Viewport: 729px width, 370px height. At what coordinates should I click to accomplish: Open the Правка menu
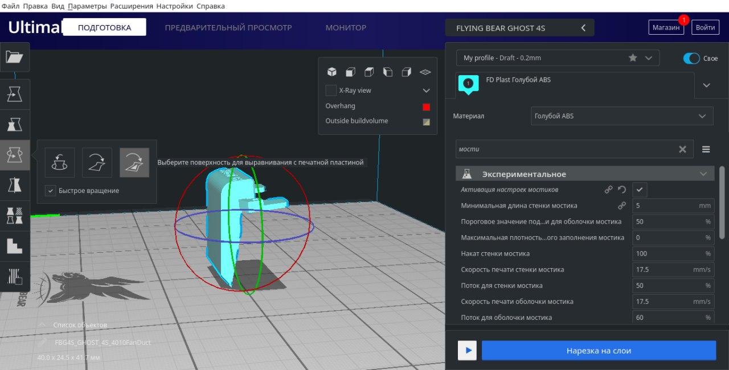point(35,6)
